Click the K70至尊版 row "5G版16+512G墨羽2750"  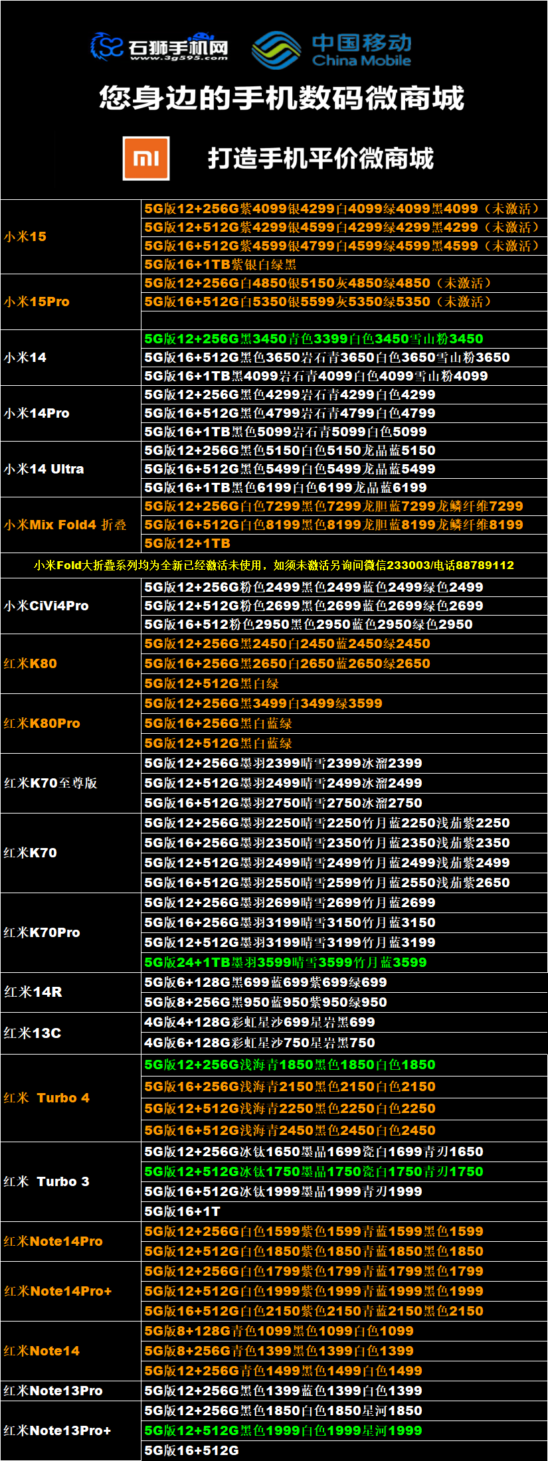coord(344,803)
